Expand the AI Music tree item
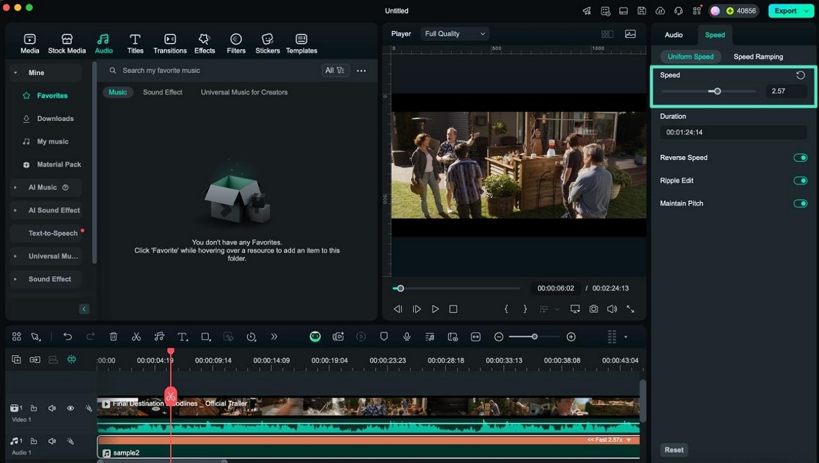 pos(15,188)
